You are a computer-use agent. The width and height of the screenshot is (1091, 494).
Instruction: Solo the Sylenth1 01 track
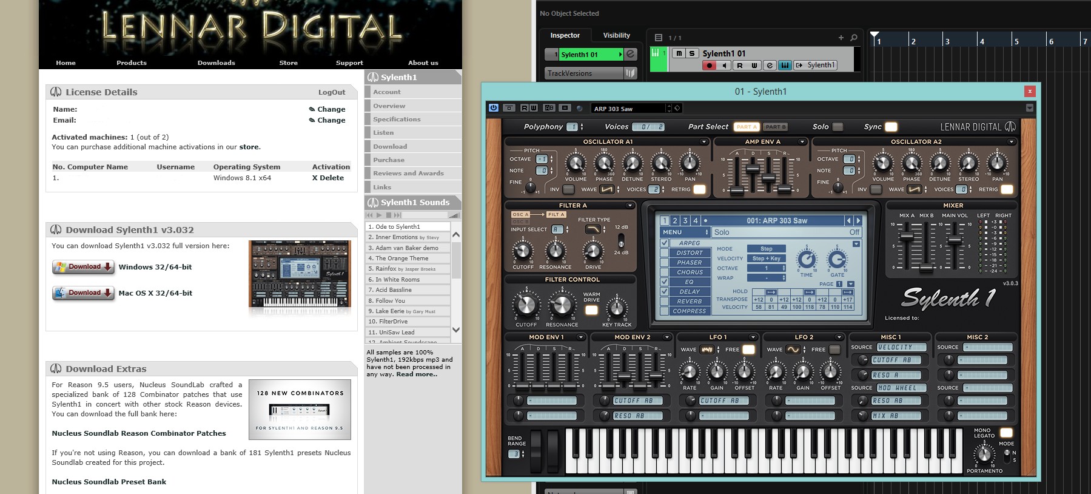pyautogui.click(x=691, y=53)
